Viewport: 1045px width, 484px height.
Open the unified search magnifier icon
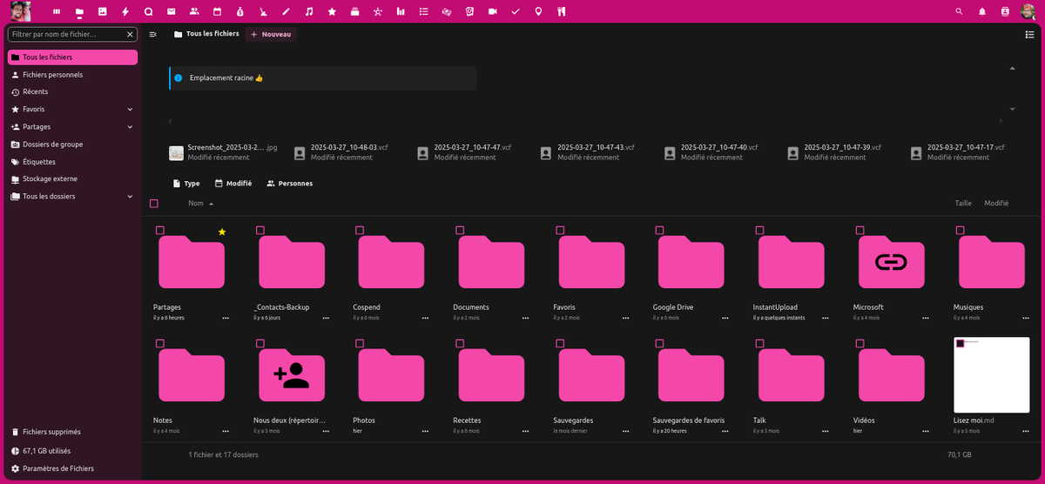(960, 12)
